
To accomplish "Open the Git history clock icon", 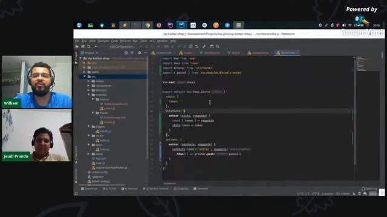I will pyautogui.click(x=190, y=46).
